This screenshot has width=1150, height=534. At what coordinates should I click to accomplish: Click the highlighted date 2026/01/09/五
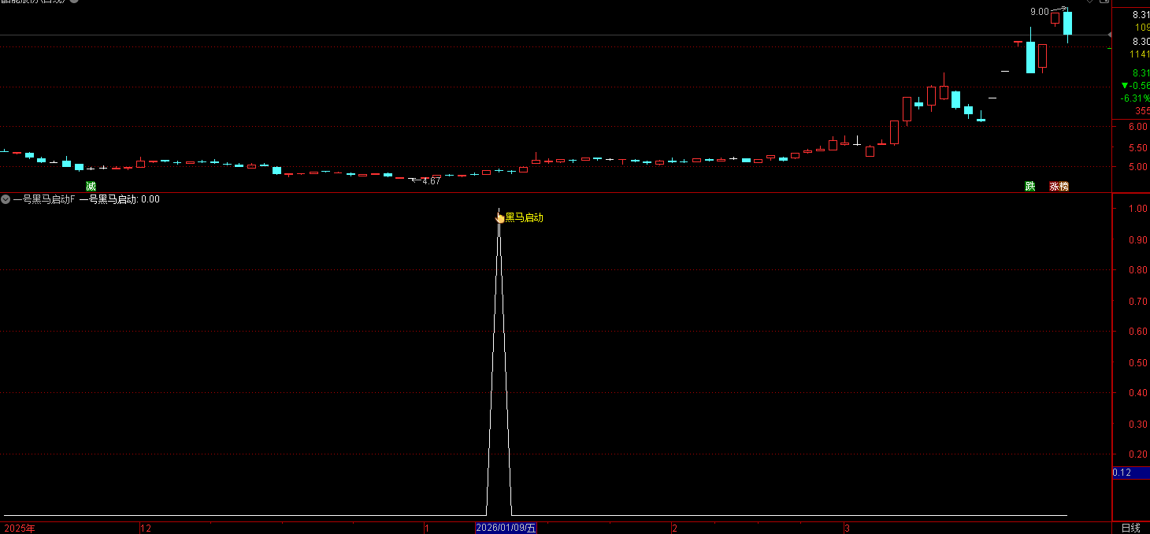point(506,528)
